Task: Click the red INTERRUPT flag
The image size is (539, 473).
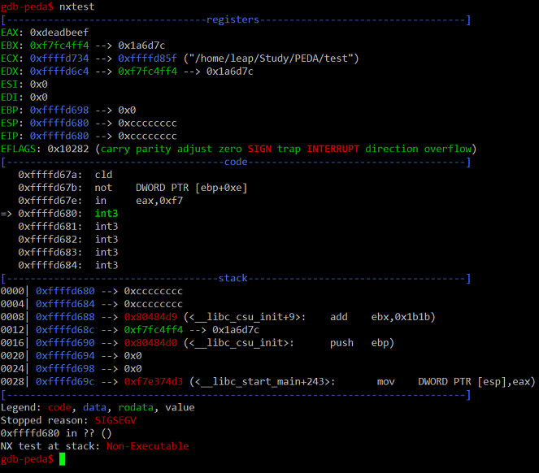Action: 333,149
